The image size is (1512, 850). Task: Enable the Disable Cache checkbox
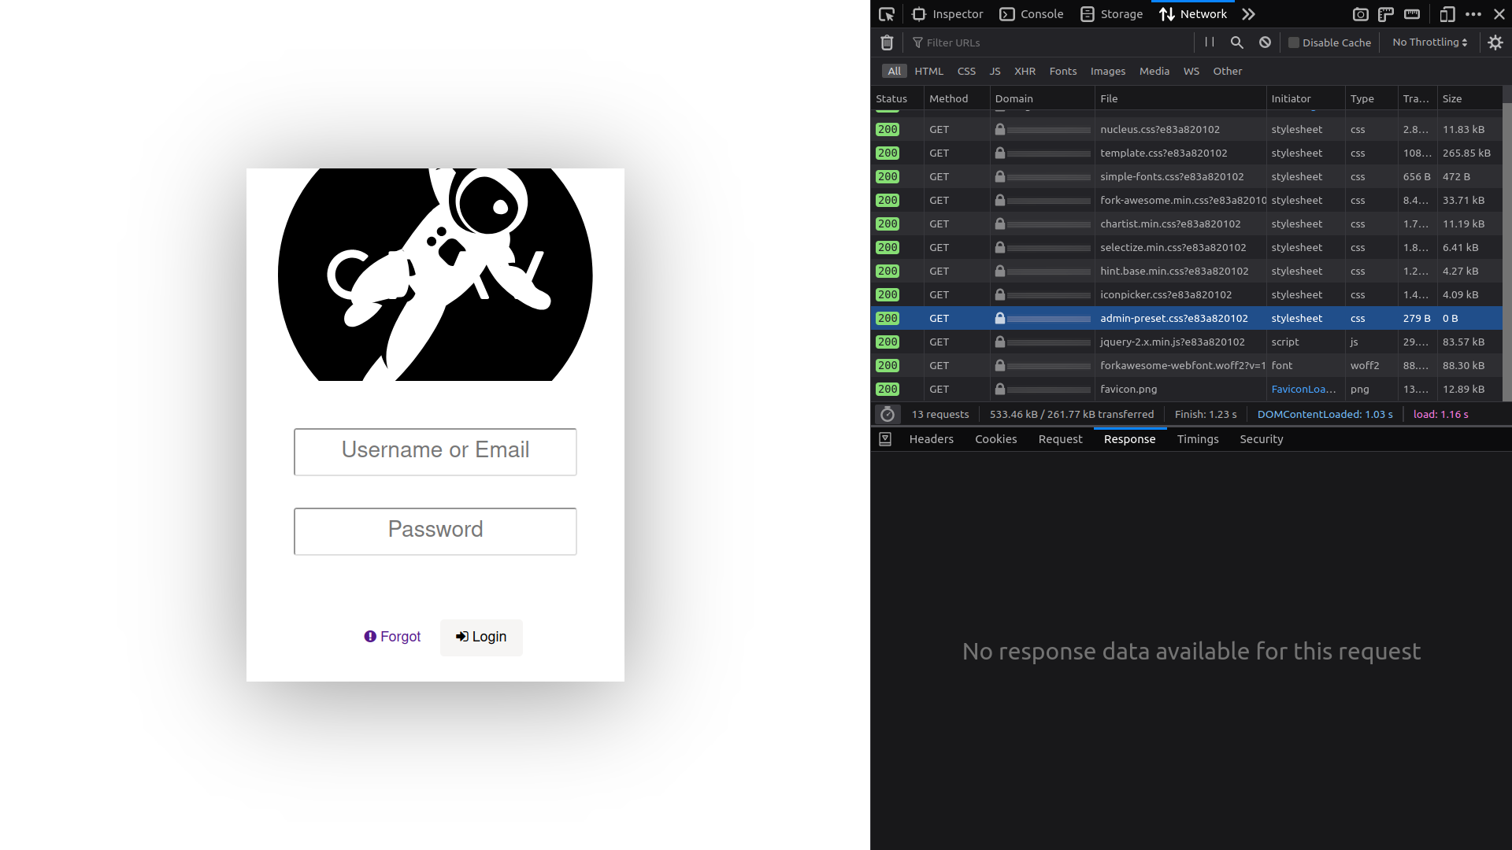(1293, 42)
